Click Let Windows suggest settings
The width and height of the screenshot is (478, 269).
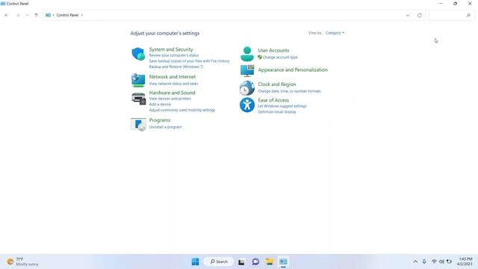pos(282,106)
